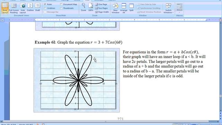Click the page count in status bar
Image resolution: width=222 pixels, height=125 pixels.
(x=9, y=124)
